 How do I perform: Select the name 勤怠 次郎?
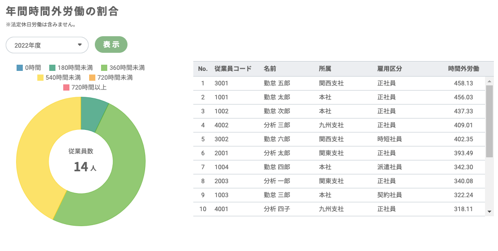(x=277, y=111)
